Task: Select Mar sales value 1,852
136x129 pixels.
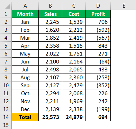Action: (x=51, y=38)
